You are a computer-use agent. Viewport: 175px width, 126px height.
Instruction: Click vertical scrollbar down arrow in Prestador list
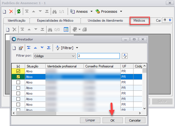[x=144, y=109]
